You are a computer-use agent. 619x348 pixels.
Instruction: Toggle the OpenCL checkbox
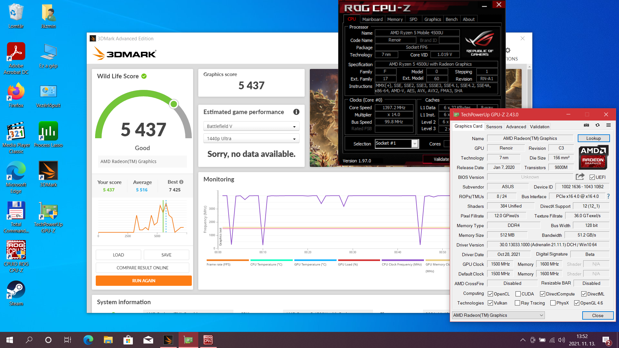490,294
